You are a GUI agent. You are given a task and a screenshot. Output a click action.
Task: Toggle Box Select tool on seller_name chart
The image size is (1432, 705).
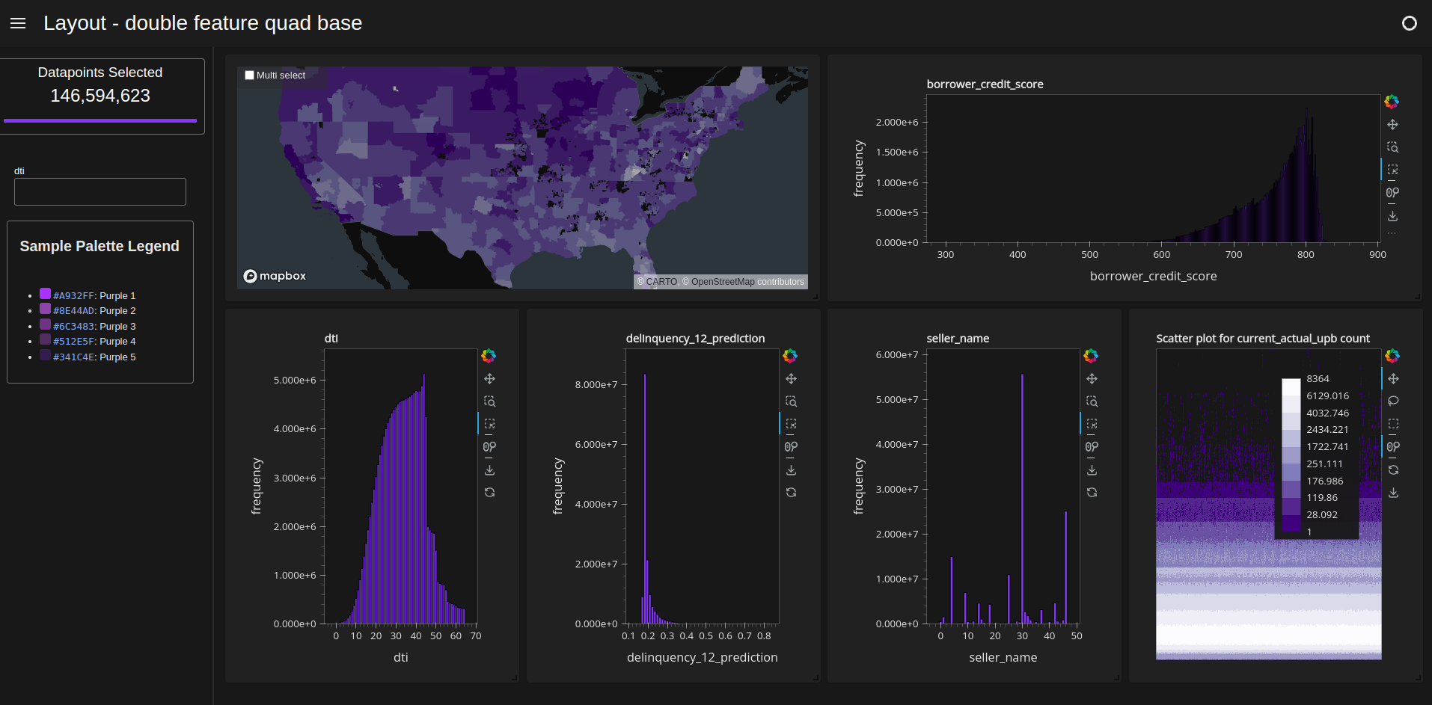1092,424
